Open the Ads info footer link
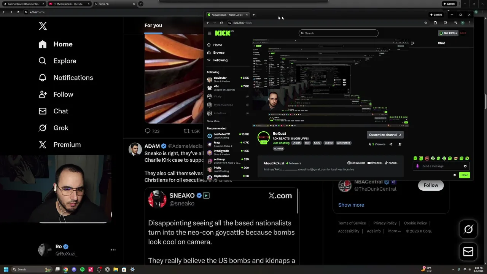 click(374, 231)
